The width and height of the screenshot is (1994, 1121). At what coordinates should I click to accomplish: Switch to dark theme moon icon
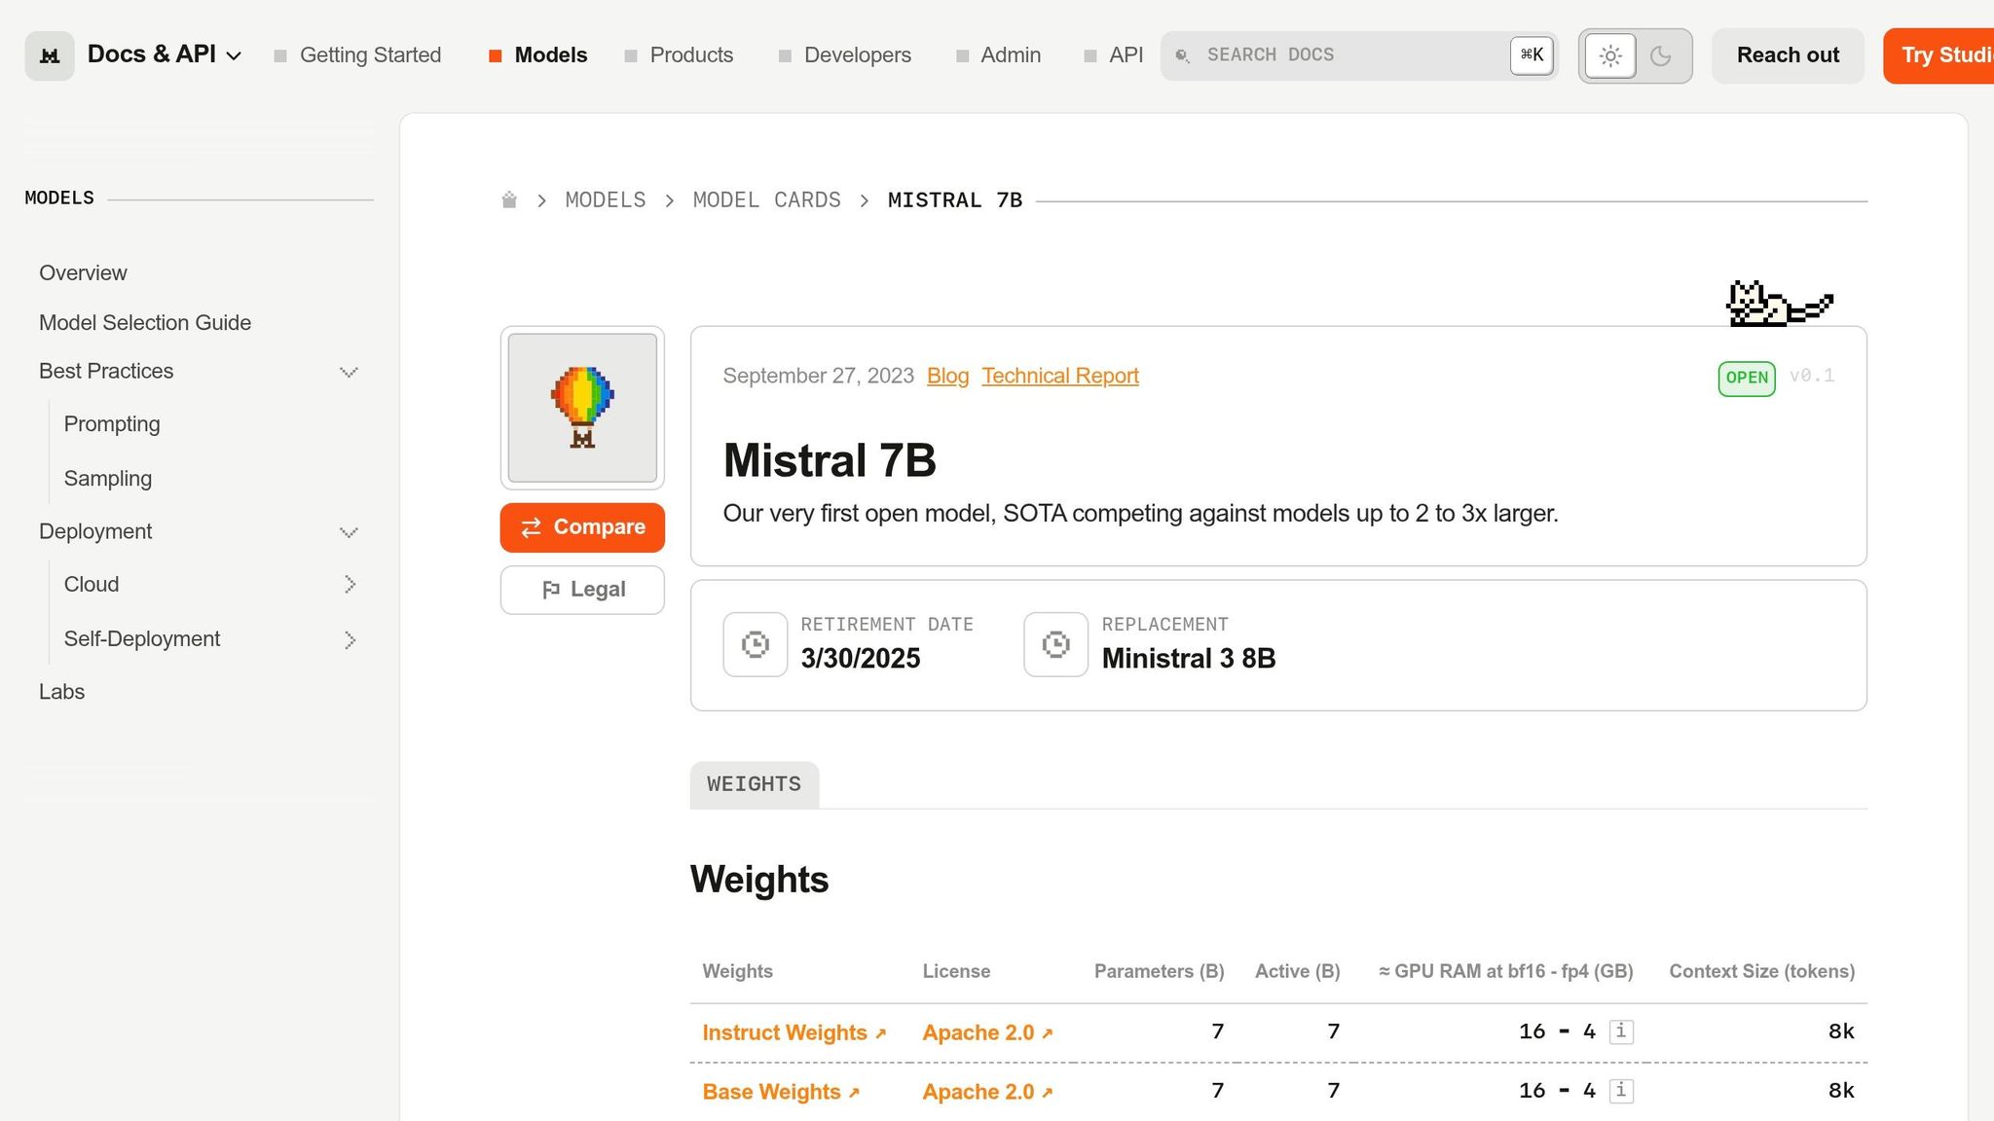click(1661, 56)
